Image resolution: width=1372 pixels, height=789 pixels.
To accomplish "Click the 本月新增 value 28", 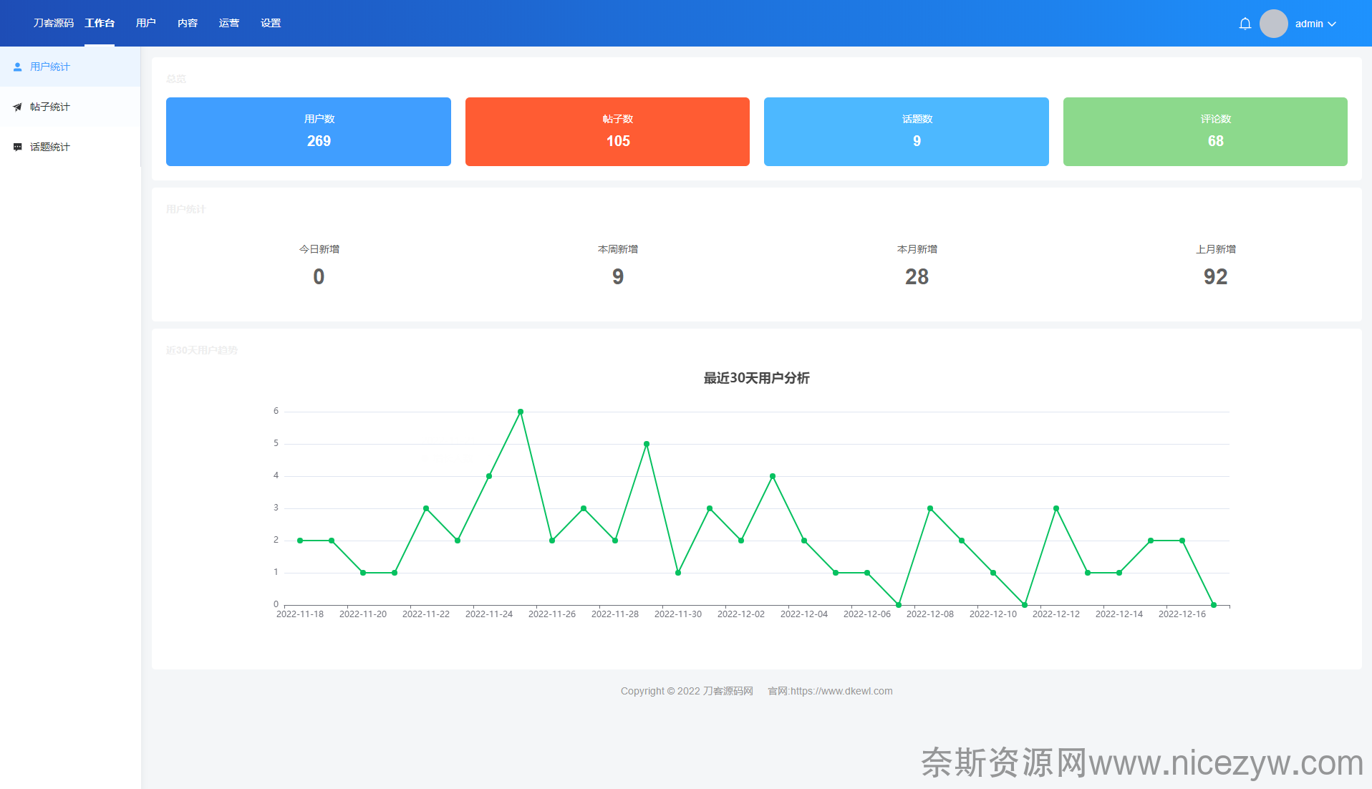I will click(917, 276).
